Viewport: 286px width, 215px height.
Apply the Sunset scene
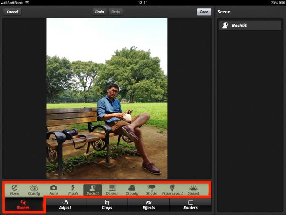click(x=193, y=190)
